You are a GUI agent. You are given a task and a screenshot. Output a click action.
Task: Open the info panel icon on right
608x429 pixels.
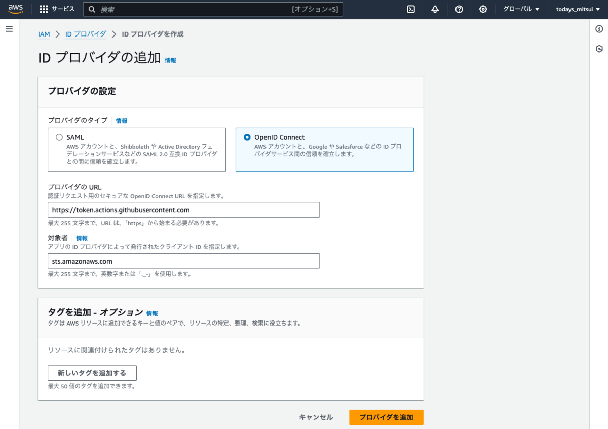tap(599, 29)
